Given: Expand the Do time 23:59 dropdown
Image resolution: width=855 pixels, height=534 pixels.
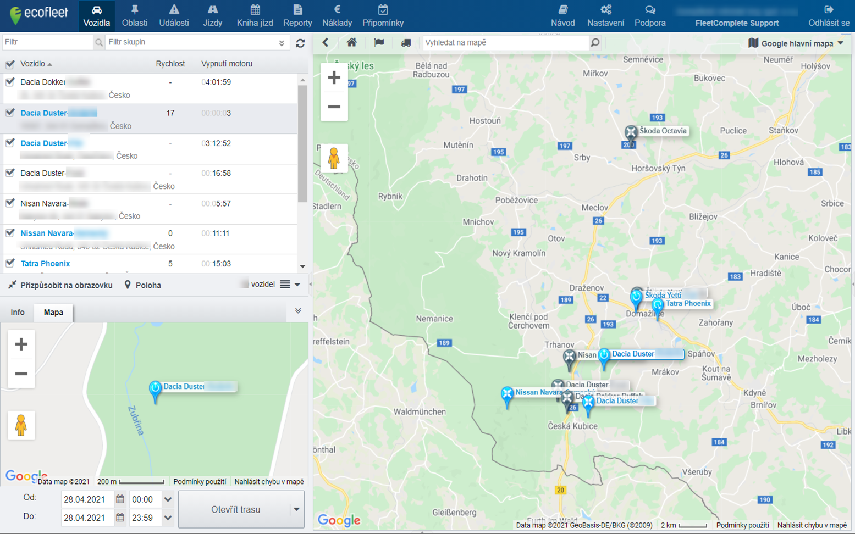Looking at the screenshot, I should (x=168, y=518).
